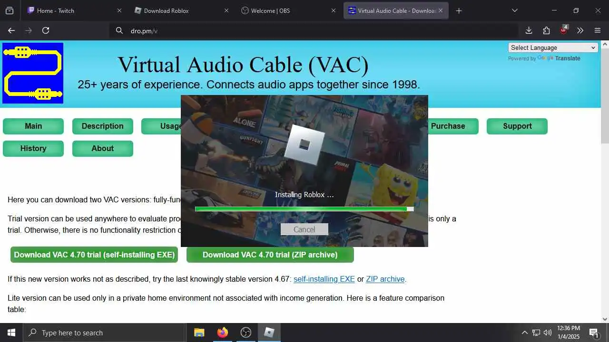
Task: Open the Windows Start menu
Action: click(11, 332)
